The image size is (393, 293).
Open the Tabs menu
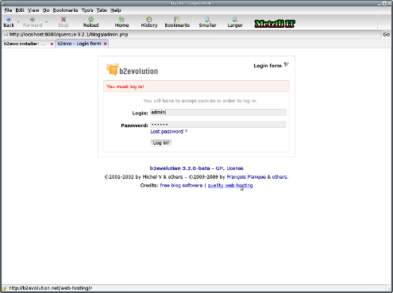(x=102, y=10)
